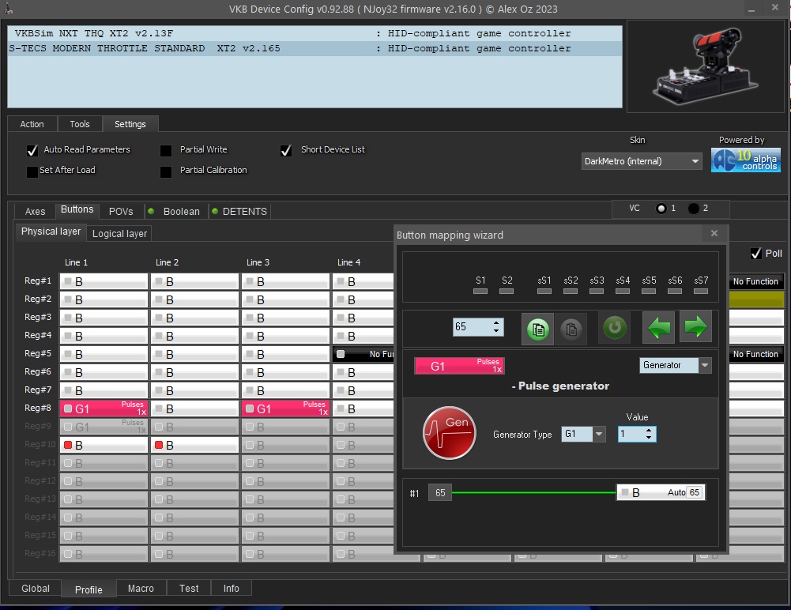Toggle the sS7 subshift indicator
The image size is (791, 610).
701,291
